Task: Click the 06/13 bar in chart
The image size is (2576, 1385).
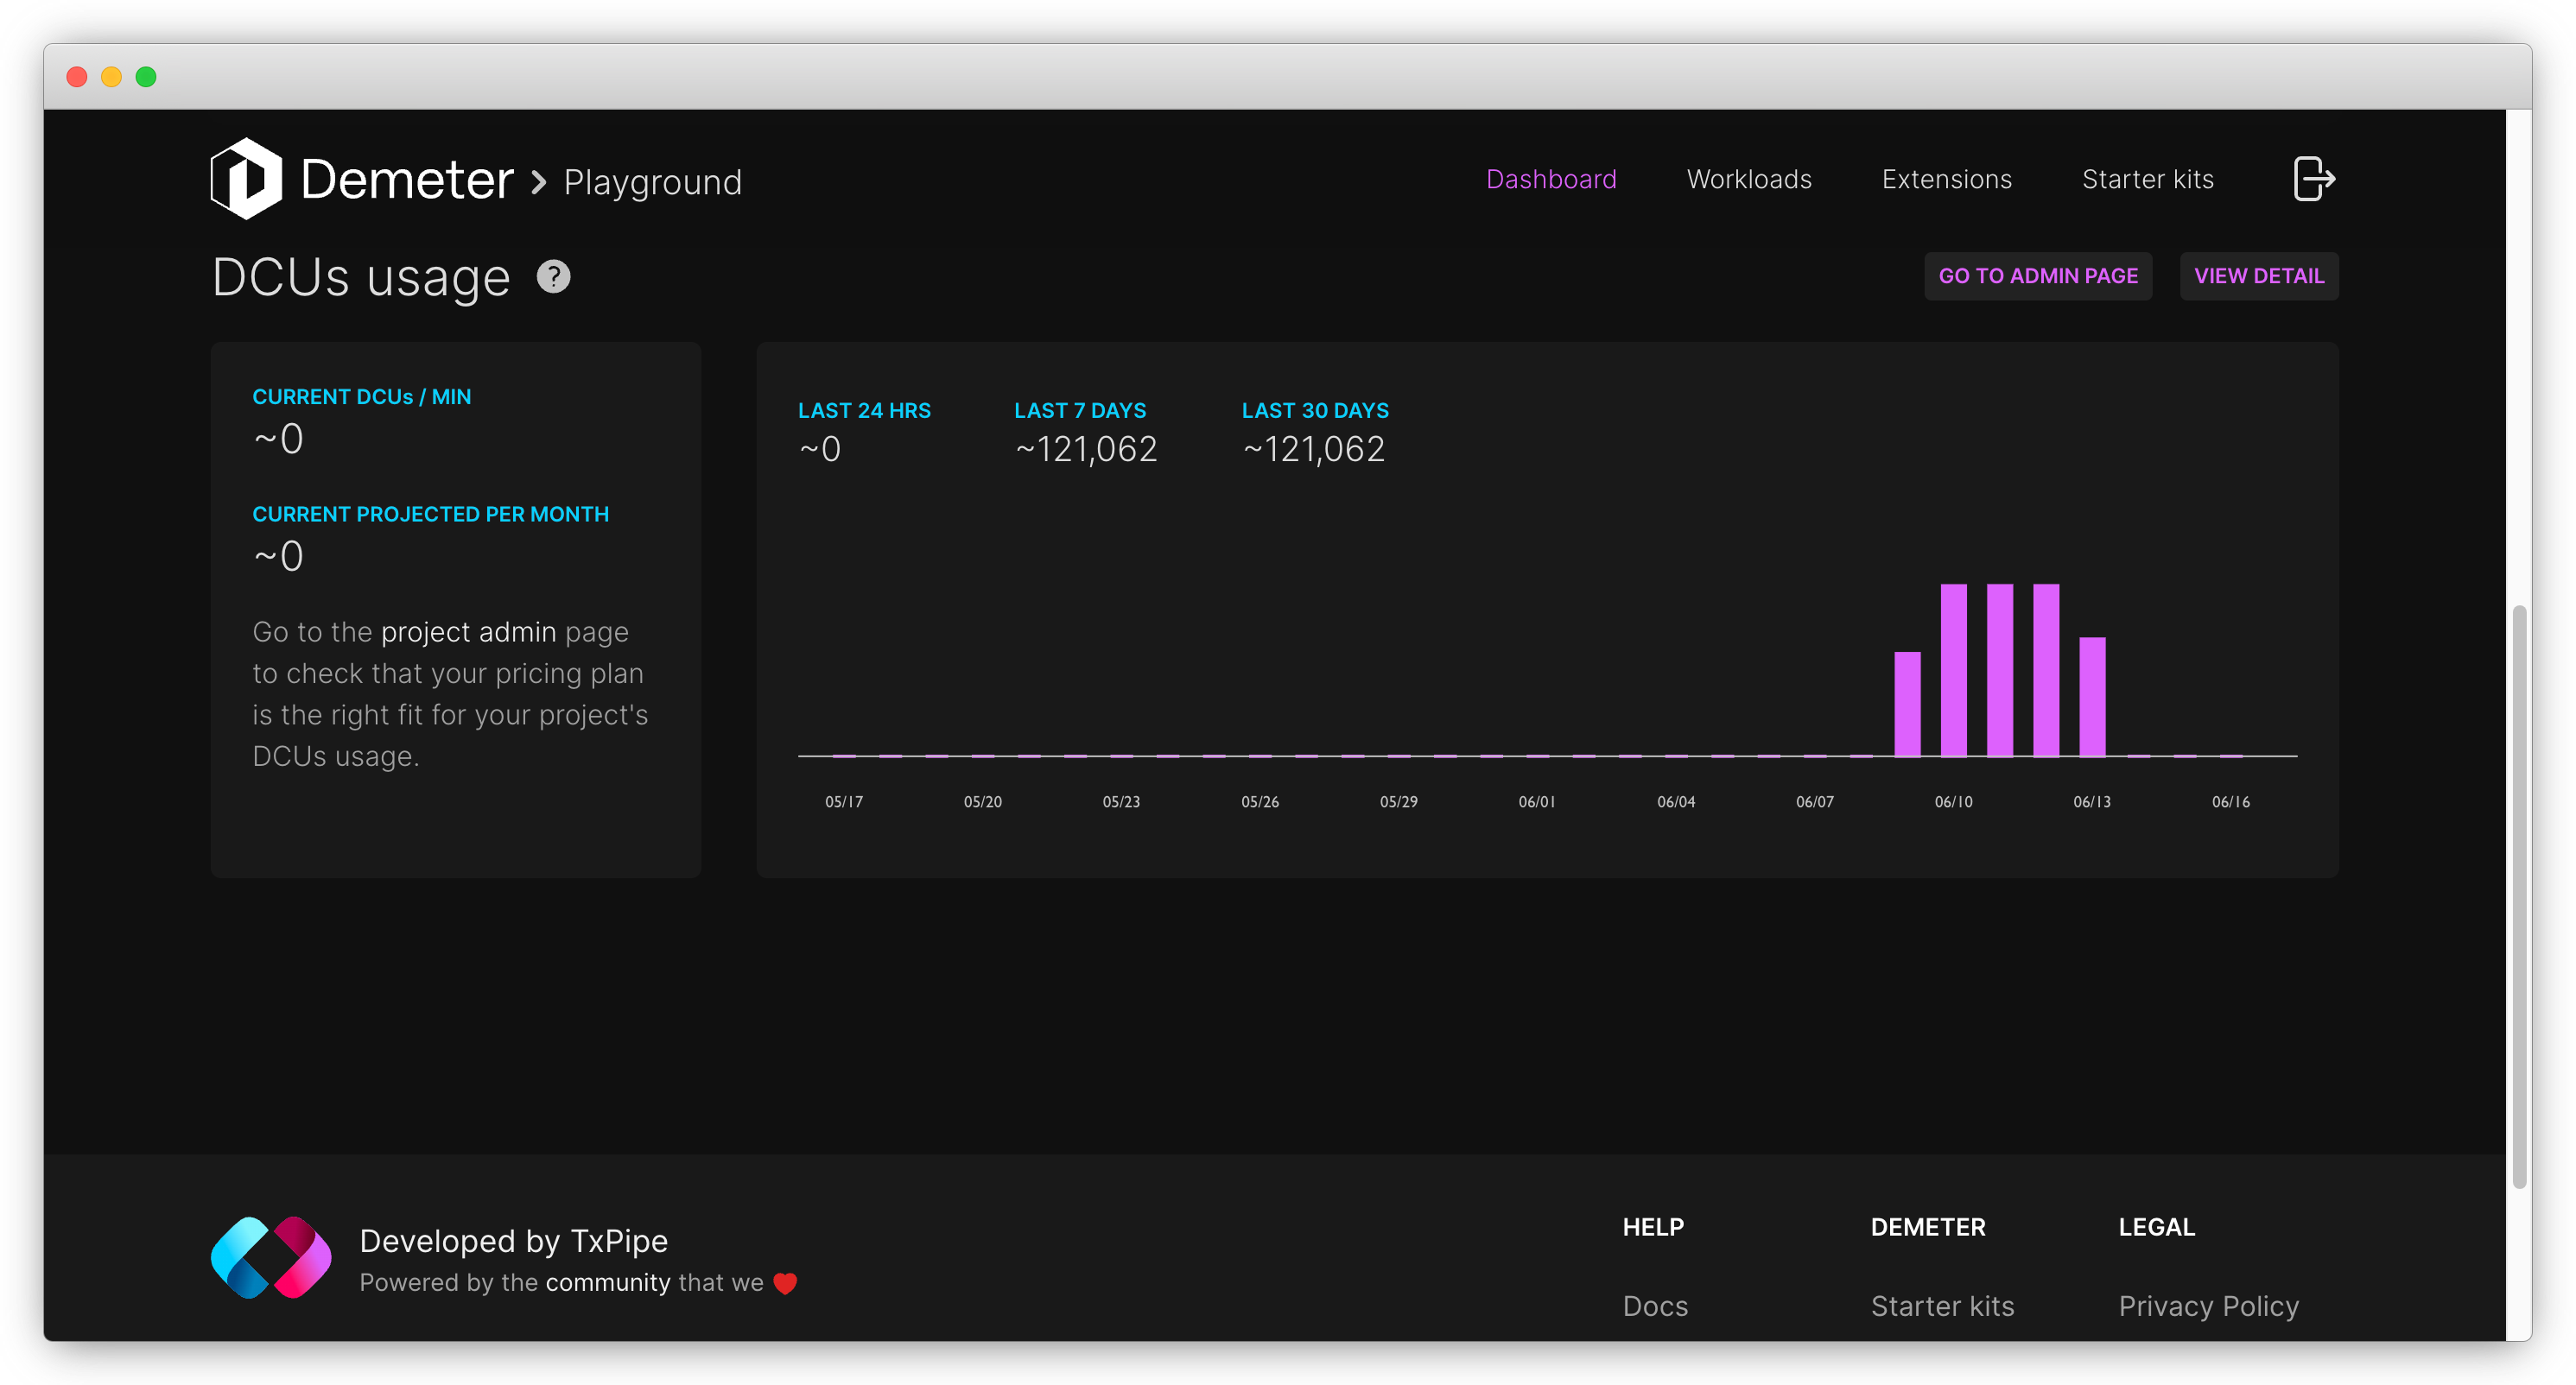Action: [2092, 697]
